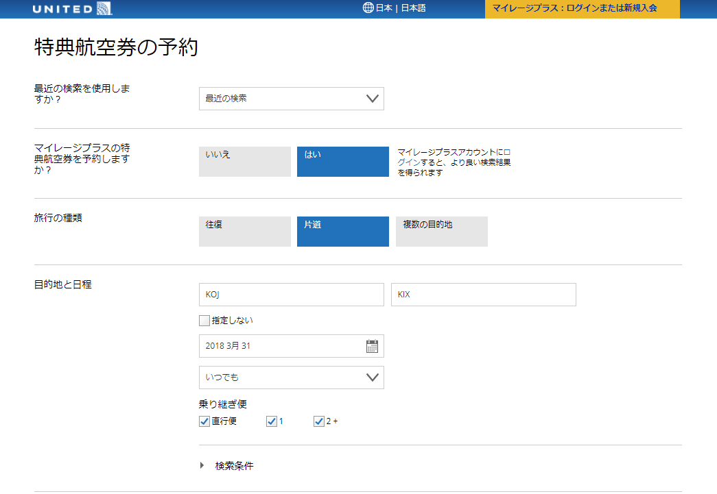The width and height of the screenshot is (717, 494).
Task: Choose いいえ for award ticket booking
Action: point(245,162)
